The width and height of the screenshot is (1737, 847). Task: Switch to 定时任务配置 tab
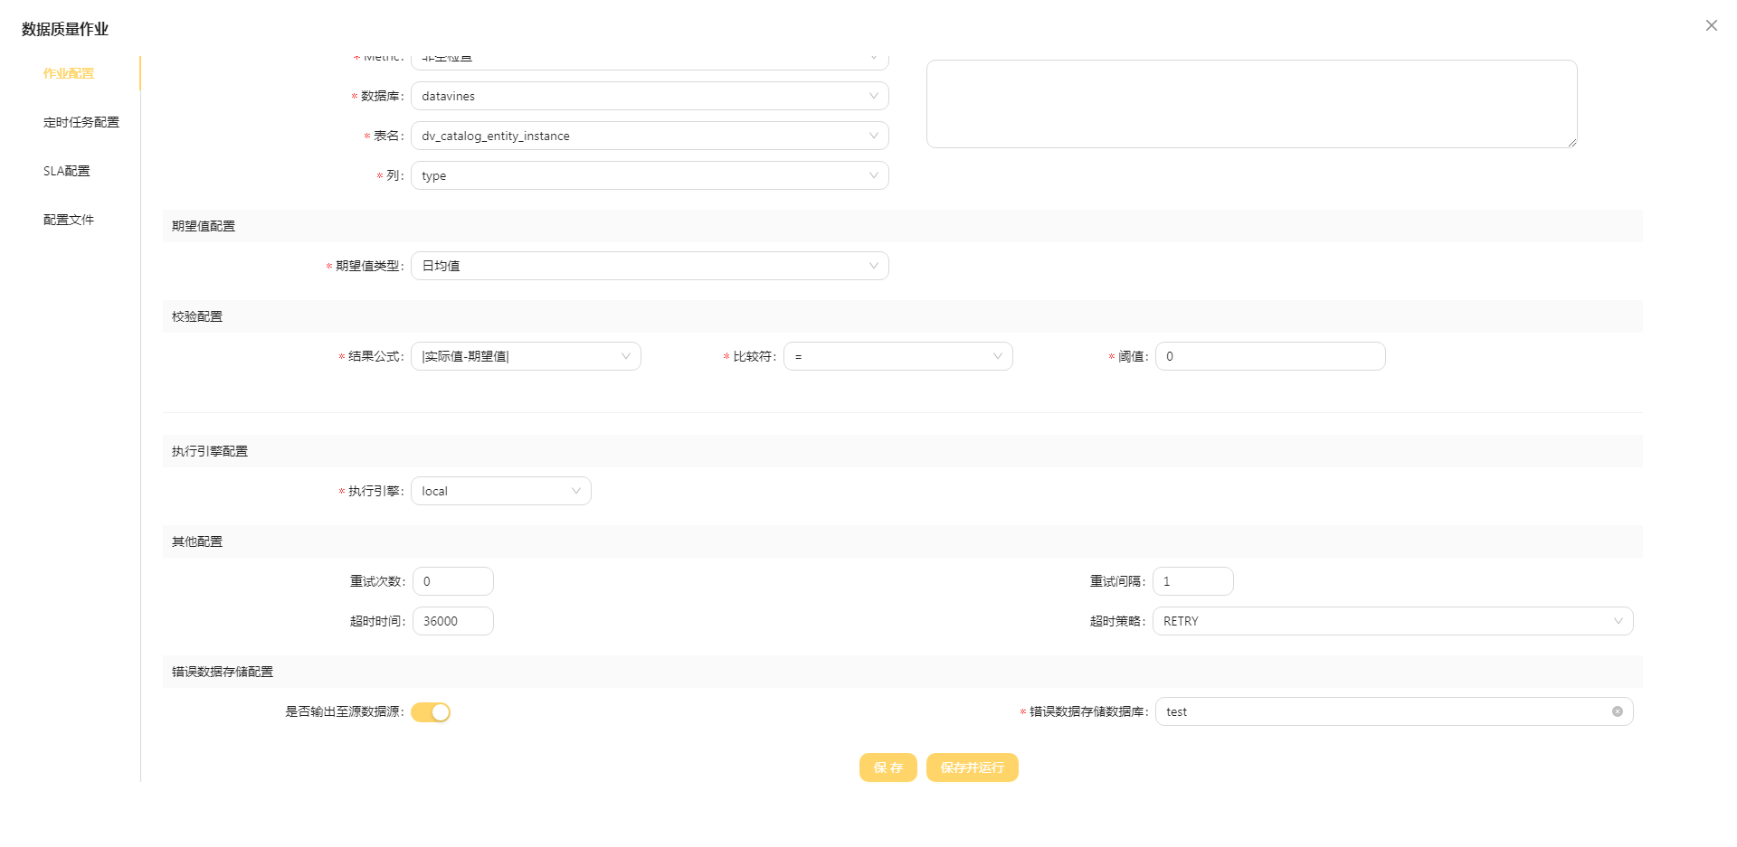(81, 122)
